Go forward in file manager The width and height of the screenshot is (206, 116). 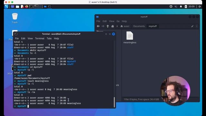(x=103, y=26)
